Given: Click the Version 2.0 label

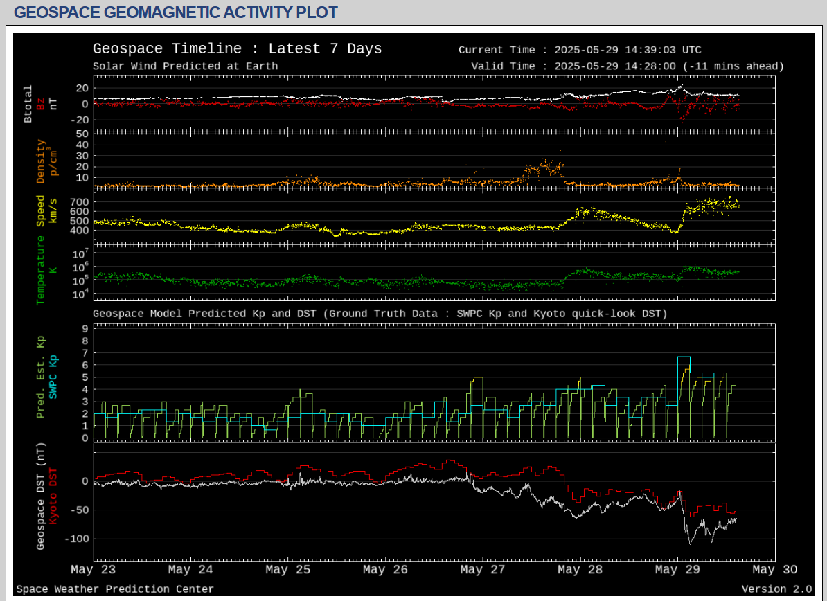Looking at the screenshot, I should (x=776, y=589).
